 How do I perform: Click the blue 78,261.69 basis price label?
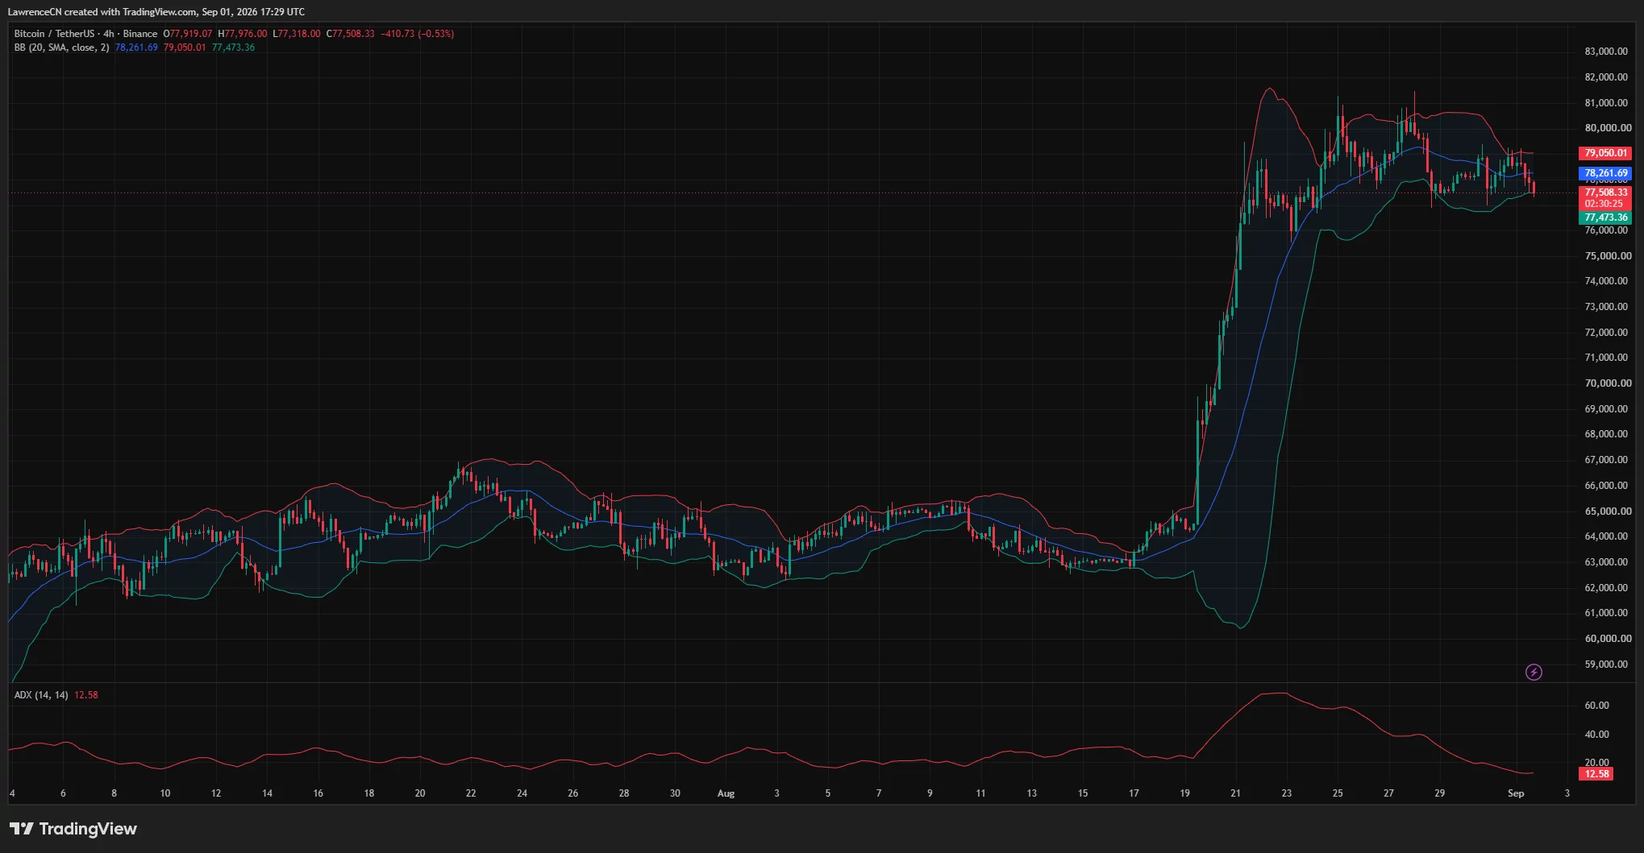coord(1605,173)
